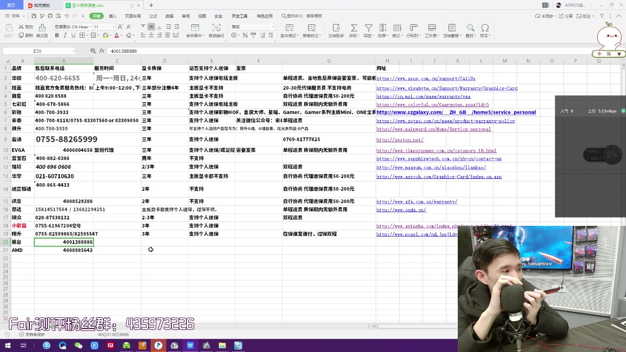Open the www.asus.com.cn support link
Screen dimensions: 626x352
(426, 78)
